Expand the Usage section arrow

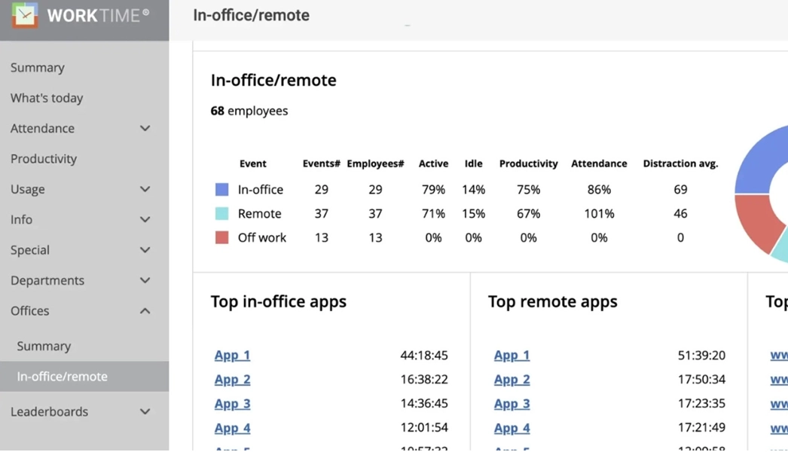(145, 189)
